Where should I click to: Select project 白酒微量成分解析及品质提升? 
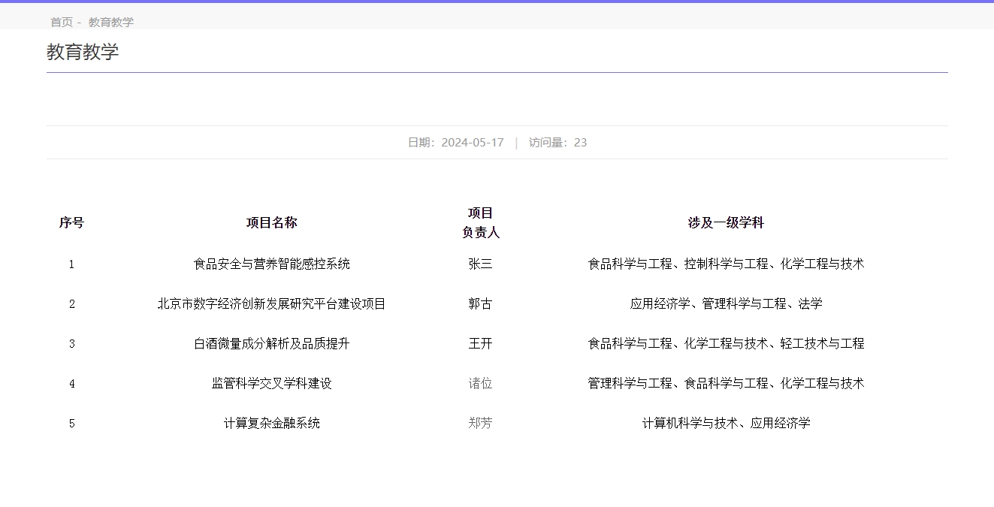pos(271,344)
